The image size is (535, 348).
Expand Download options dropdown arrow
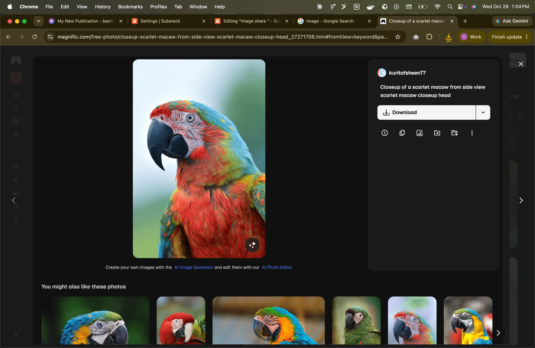coord(483,112)
